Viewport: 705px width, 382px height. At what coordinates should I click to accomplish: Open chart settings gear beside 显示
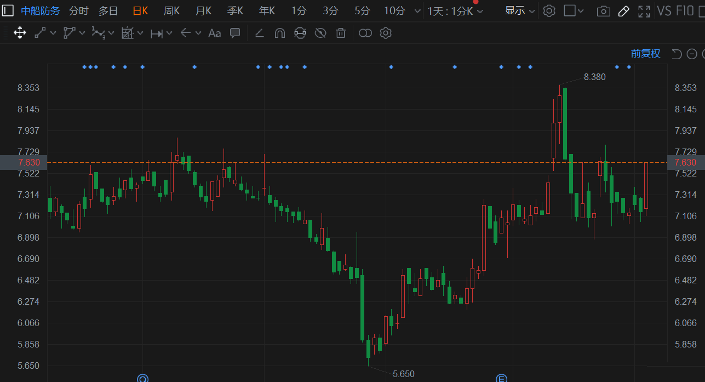549,10
